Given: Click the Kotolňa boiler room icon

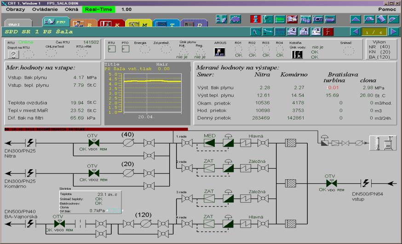Looking at the screenshot, I should click(298, 54).
